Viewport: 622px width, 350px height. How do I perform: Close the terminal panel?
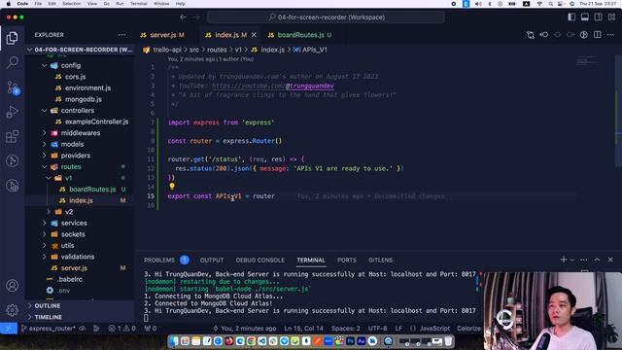pyautogui.click(x=610, y=260)
